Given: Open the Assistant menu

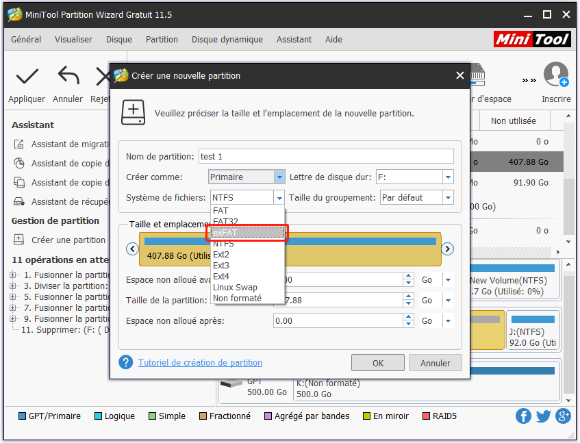Looking at the screenshot, I should 294,39.
